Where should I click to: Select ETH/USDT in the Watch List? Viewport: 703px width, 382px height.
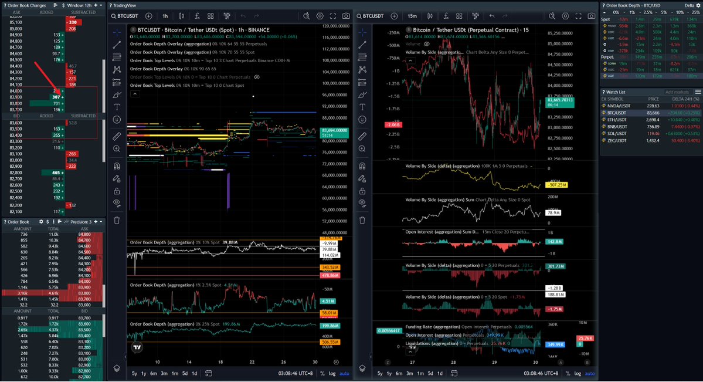coord(651,120)
